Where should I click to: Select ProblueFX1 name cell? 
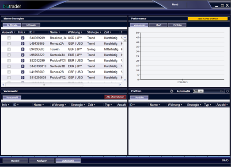[58, 60]
